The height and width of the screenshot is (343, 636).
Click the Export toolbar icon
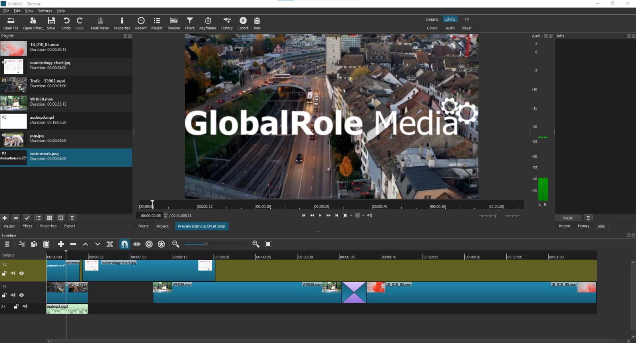243,23
